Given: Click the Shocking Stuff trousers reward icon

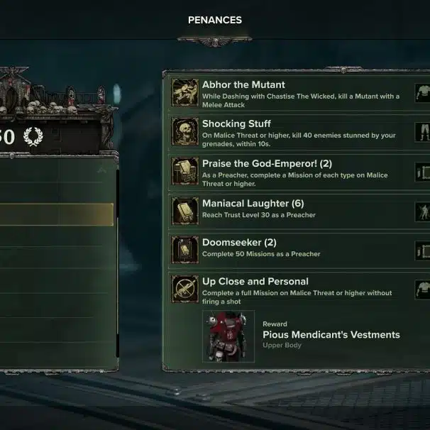Looking at the screenshot, I should click(423, 131).
